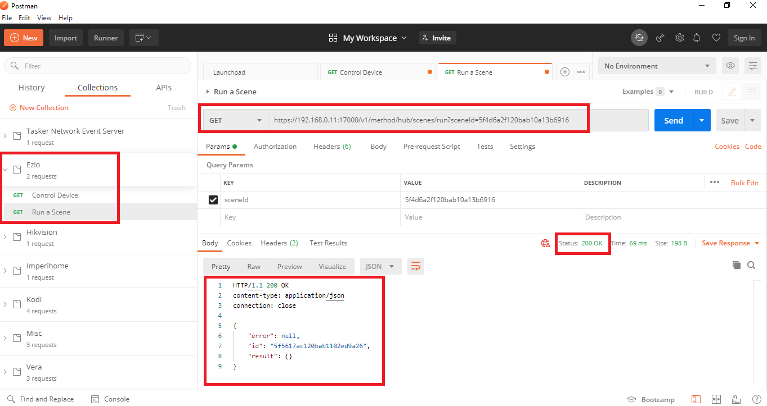The width and height of the screenshot is (767, 406).
Task: Expand the Hikvision collection
Action: click(x=6, y=237)
